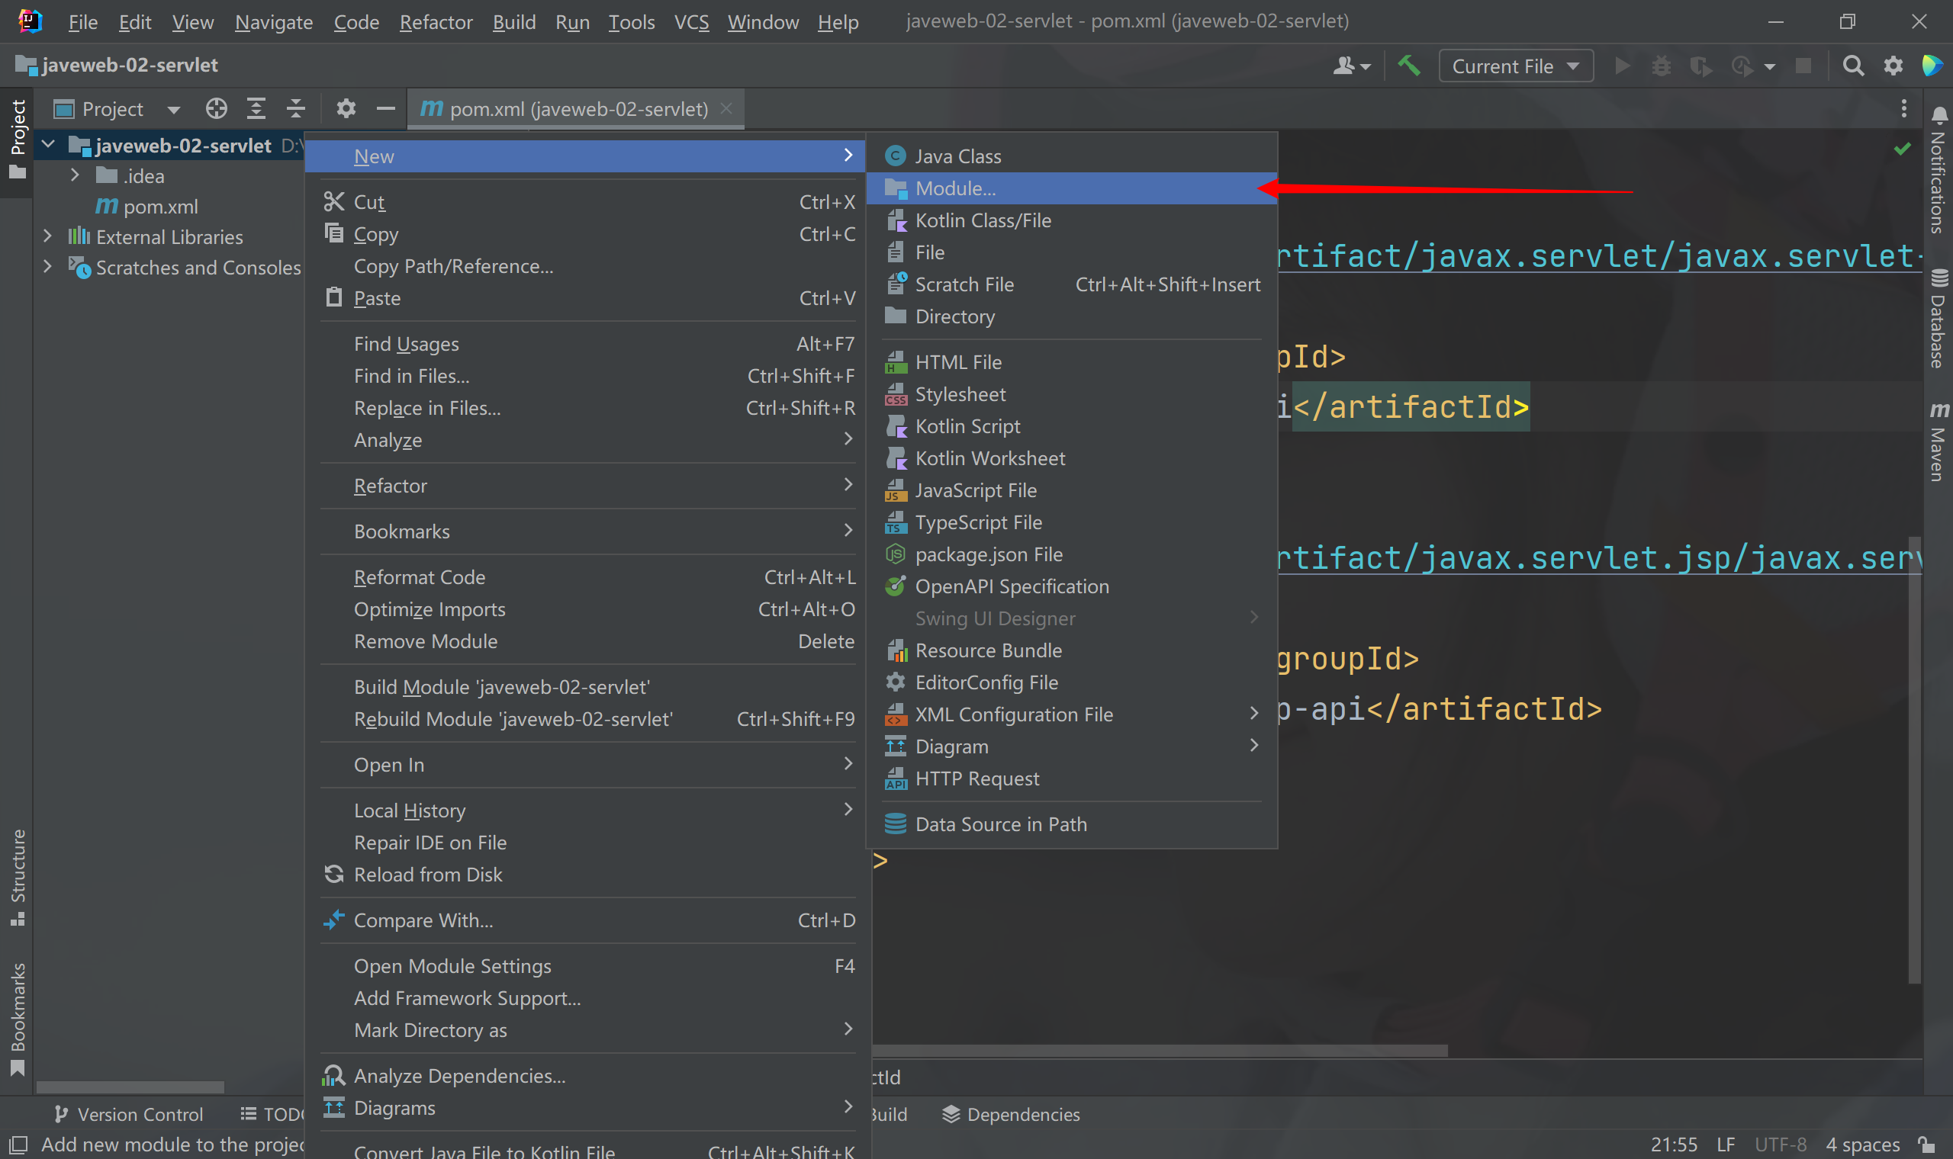Click the Stop square icon in toolbar

click(1803, 66)
